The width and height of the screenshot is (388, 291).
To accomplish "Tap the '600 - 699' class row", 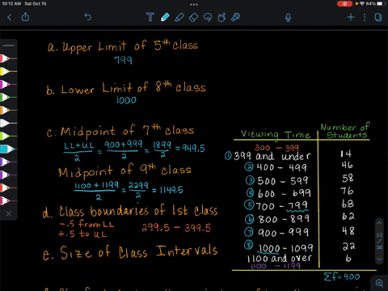I will click(x=284, y=193).
